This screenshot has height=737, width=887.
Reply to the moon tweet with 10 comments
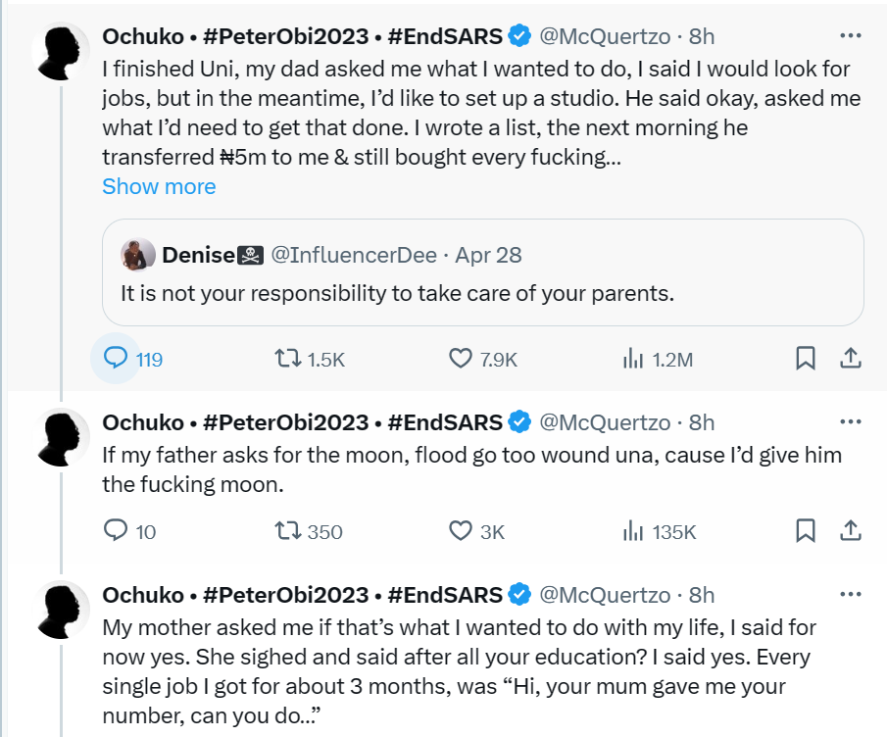[117, 531]
